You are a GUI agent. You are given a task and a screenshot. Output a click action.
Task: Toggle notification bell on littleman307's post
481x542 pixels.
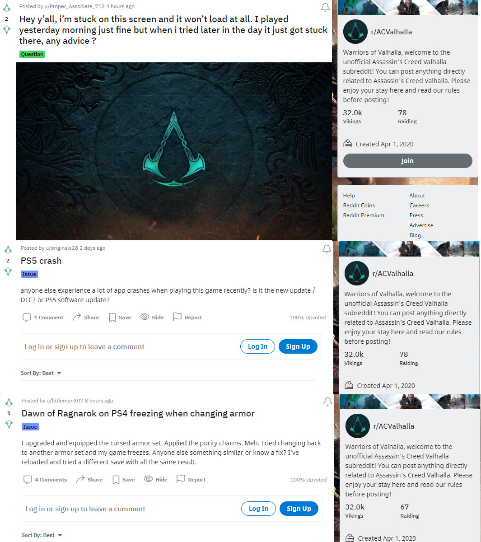coord(327,402)
